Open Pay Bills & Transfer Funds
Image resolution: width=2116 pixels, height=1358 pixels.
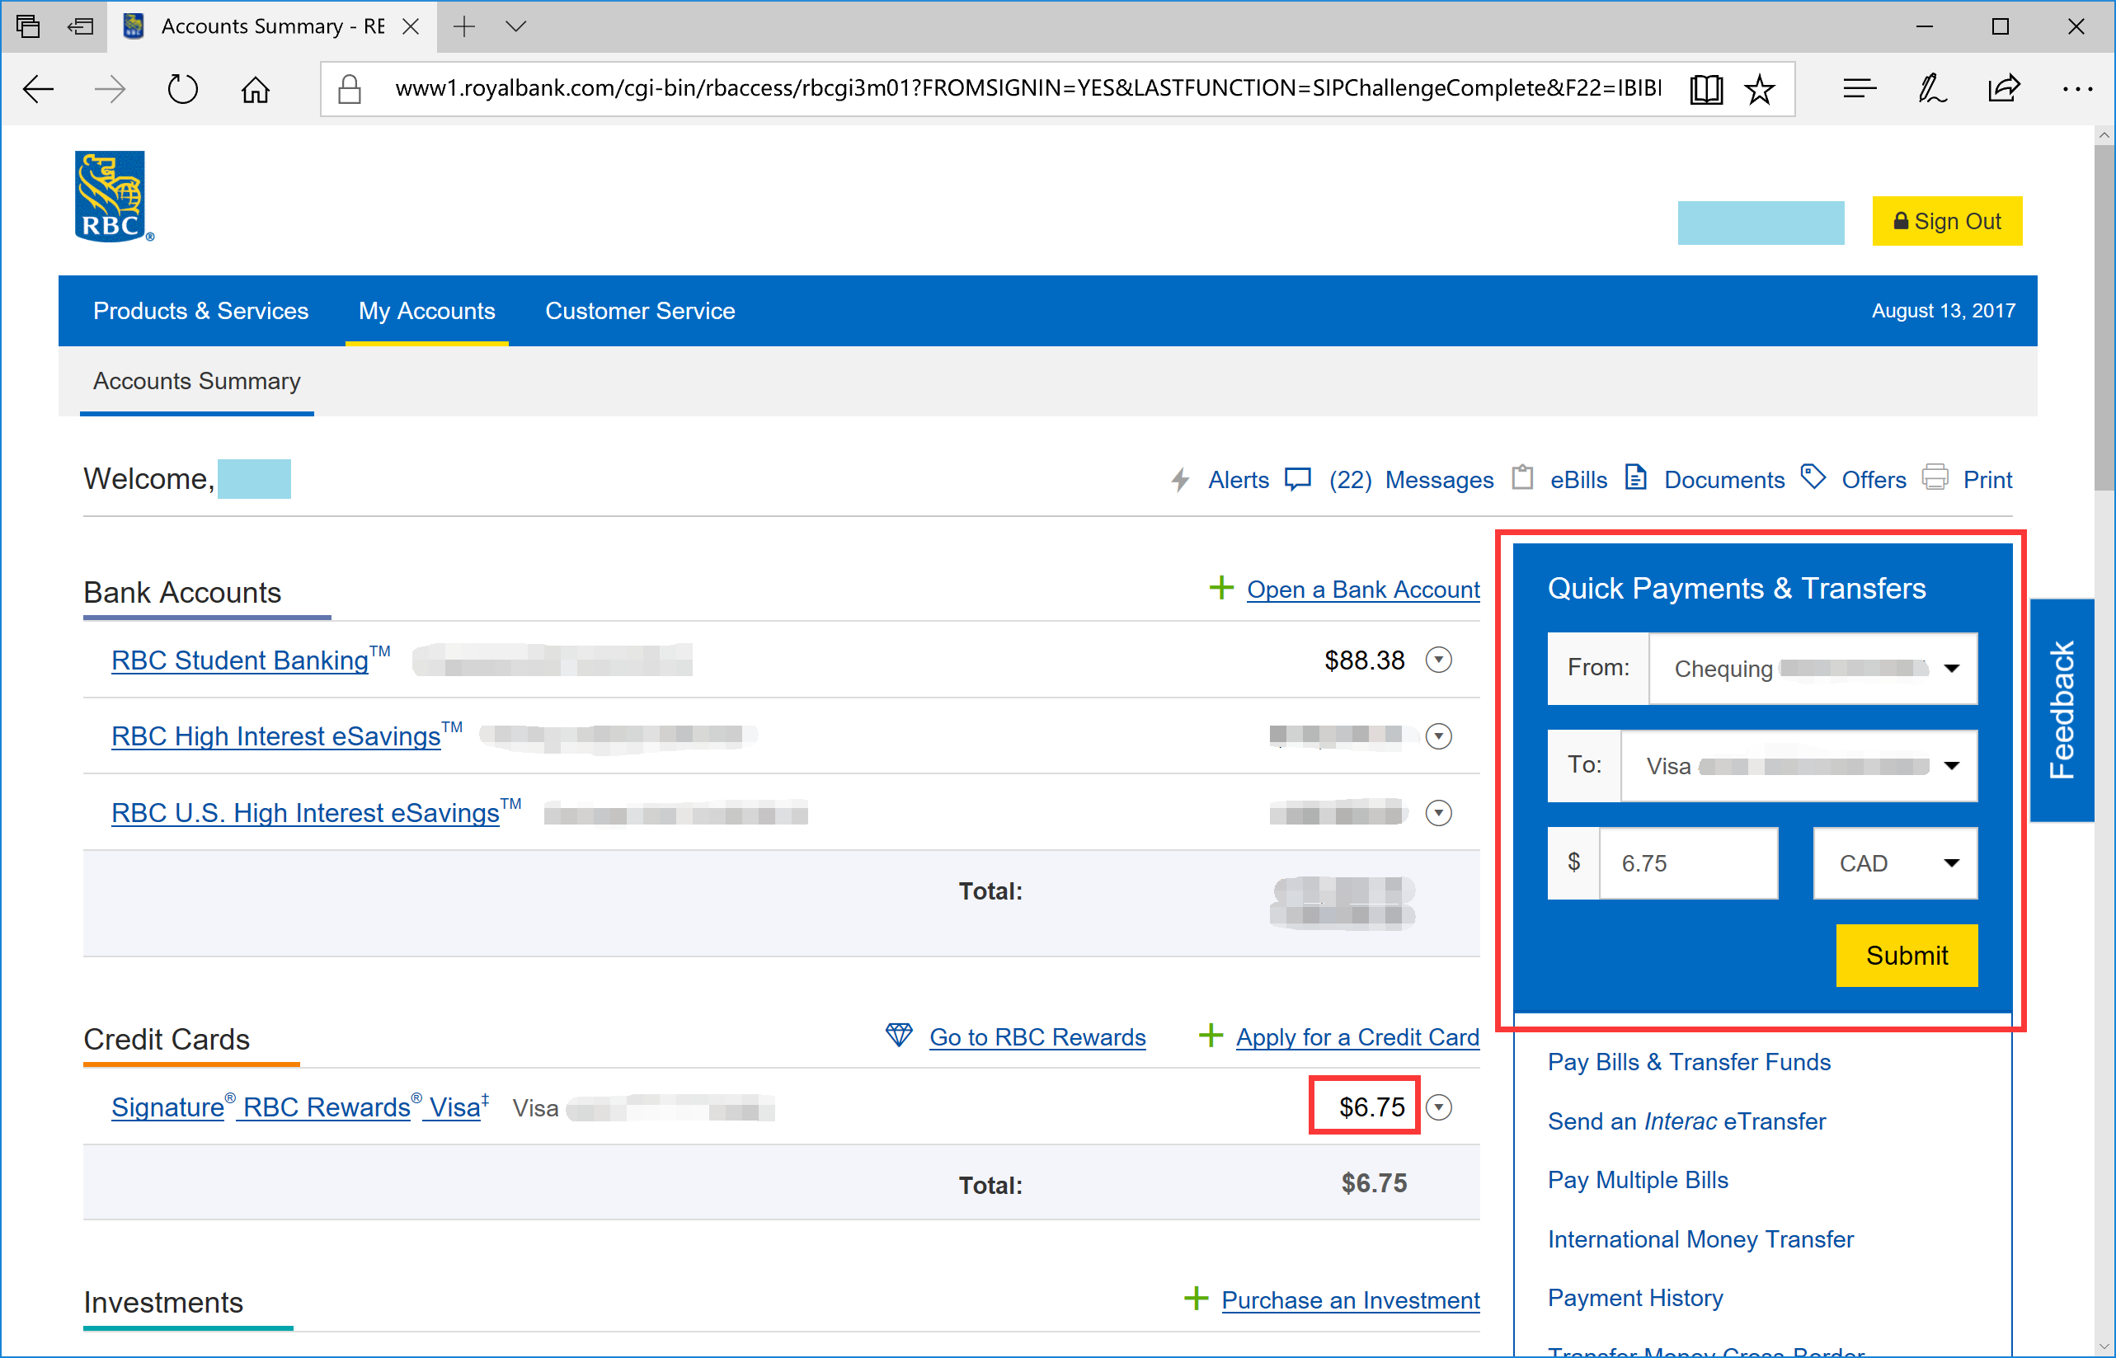tap(1690, 1062)
